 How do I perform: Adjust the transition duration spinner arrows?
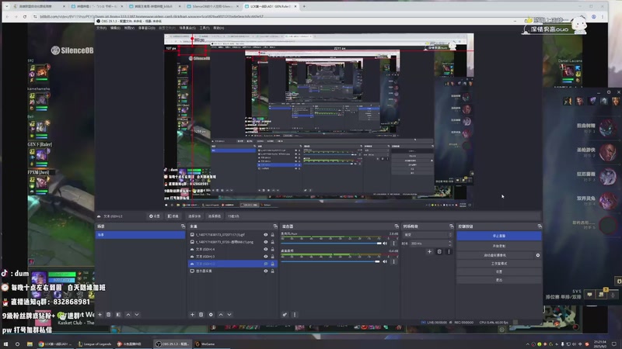coord(450,244)
